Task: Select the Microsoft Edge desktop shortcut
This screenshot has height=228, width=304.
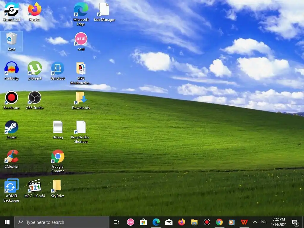Action: pyautogui.click(x=81, y=14)
